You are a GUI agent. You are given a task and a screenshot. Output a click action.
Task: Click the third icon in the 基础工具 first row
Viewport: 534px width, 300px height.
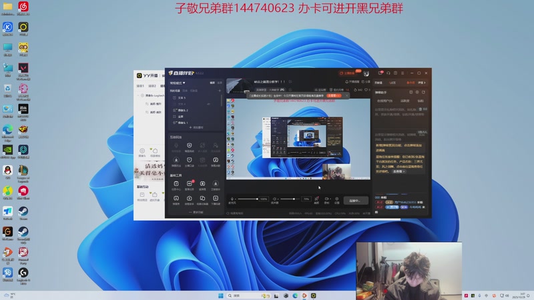[x=202, y=184]
